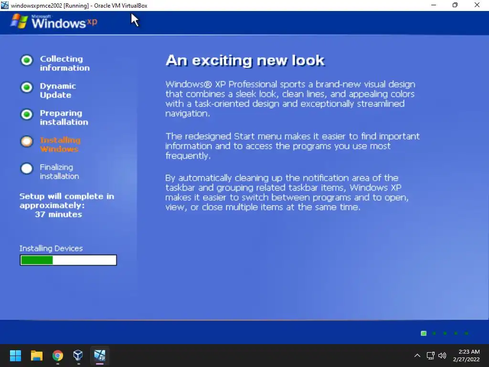Click the 'Setup will complete in approximately' text
The image size is (489, 367).
pyautogui.click(x=67, y=201)
